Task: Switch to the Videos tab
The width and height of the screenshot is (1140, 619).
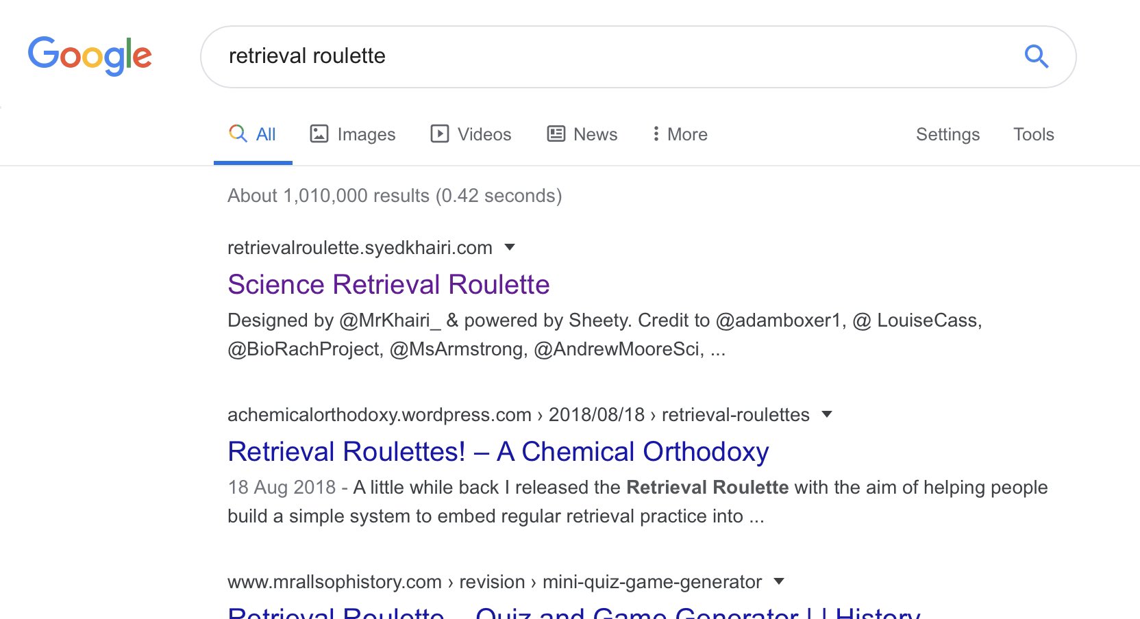Action: coord(471,134)
